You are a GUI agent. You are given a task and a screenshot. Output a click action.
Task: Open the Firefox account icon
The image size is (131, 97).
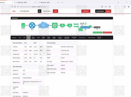[129, 7]
